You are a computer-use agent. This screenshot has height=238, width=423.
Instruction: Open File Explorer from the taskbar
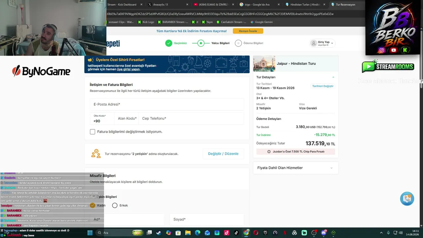pos(188,233)
